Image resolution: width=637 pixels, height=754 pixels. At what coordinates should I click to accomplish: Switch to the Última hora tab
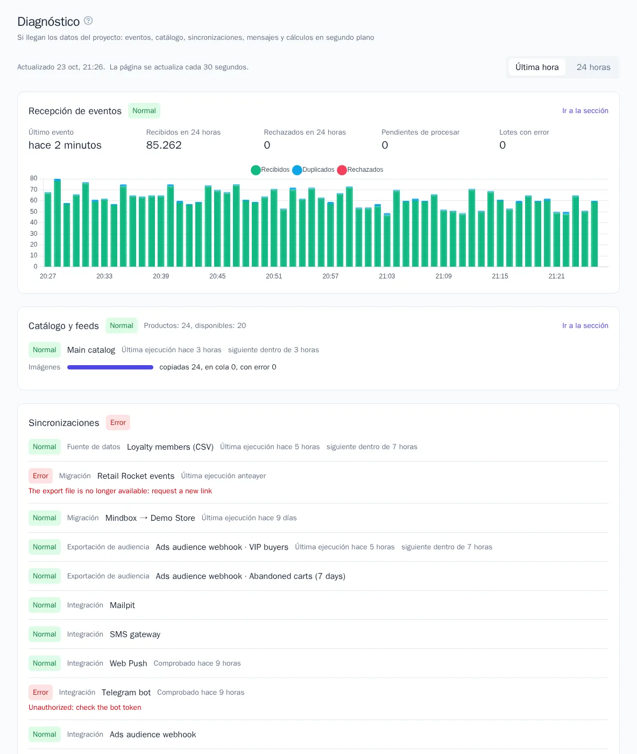click(537, 67)
